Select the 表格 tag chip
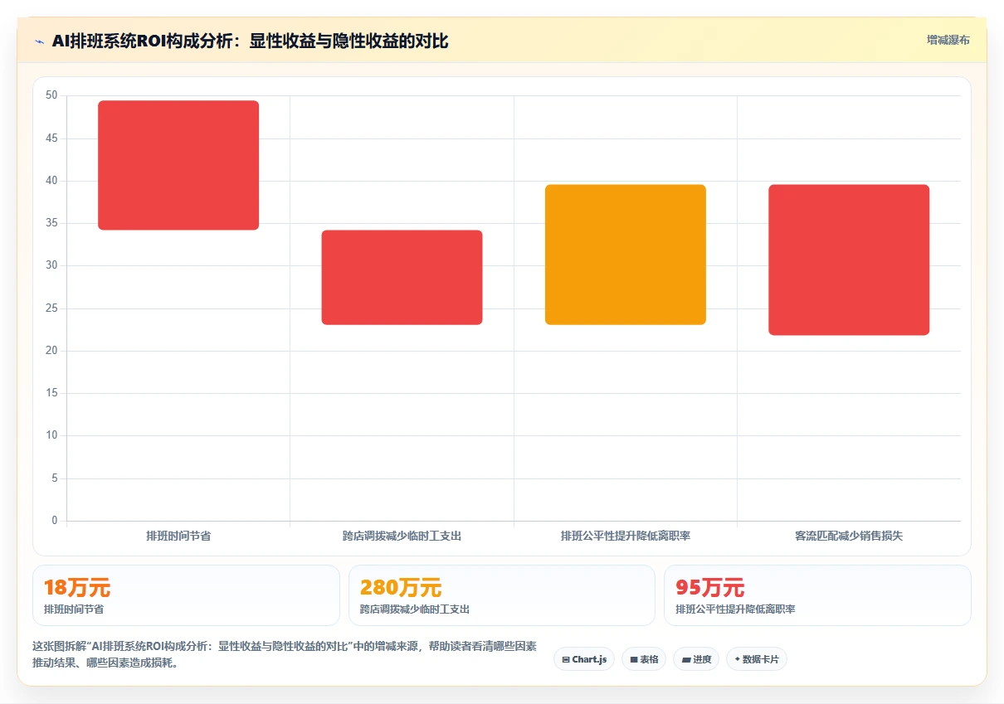The width and height of the screenshot is (1004, 704). coord(644,659)
